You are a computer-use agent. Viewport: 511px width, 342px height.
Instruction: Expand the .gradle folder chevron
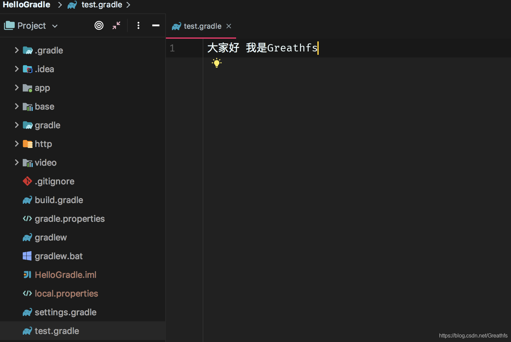(x=16, y=50)
